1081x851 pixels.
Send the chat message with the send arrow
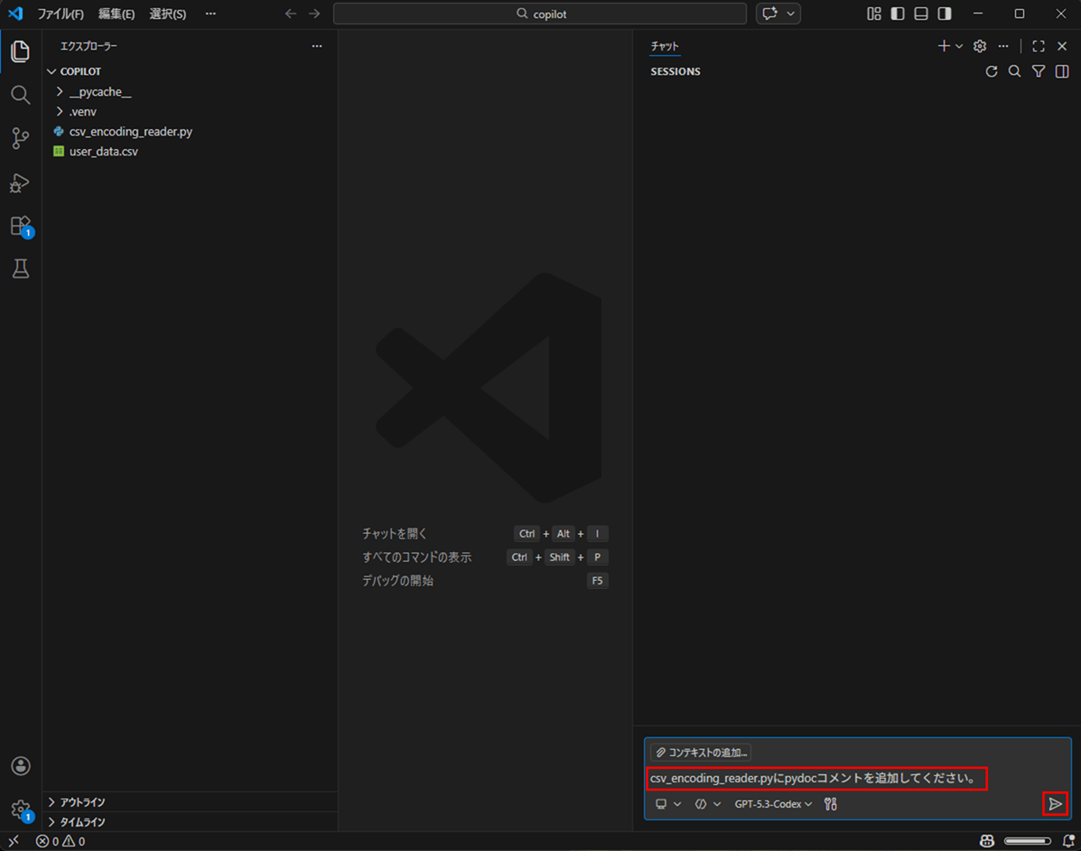coord(1055,803)
